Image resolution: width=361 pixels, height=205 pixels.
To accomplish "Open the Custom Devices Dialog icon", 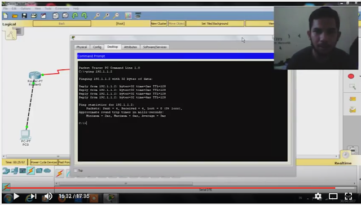I will [x=138, y=16].
